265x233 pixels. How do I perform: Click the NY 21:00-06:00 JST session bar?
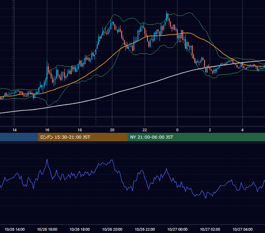coord(196,137)
